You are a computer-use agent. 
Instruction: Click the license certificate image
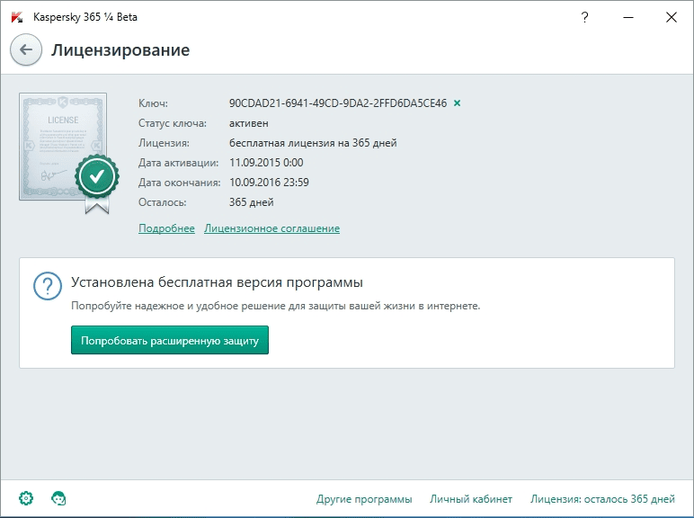[x=69, y=153]
